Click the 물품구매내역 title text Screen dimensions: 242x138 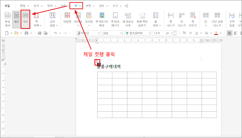coord(109,66)
